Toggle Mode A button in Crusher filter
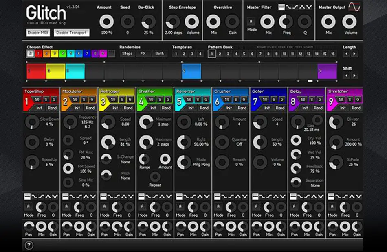The height and width of the screenshot is (252, 387). click(218, 206)
